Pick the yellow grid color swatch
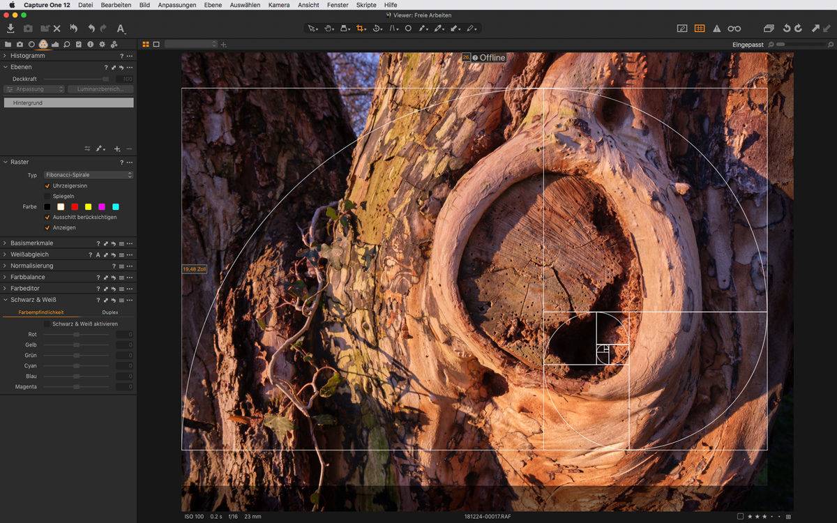The height and width of the screenshot is (523, 837). (x=88, y=207)
